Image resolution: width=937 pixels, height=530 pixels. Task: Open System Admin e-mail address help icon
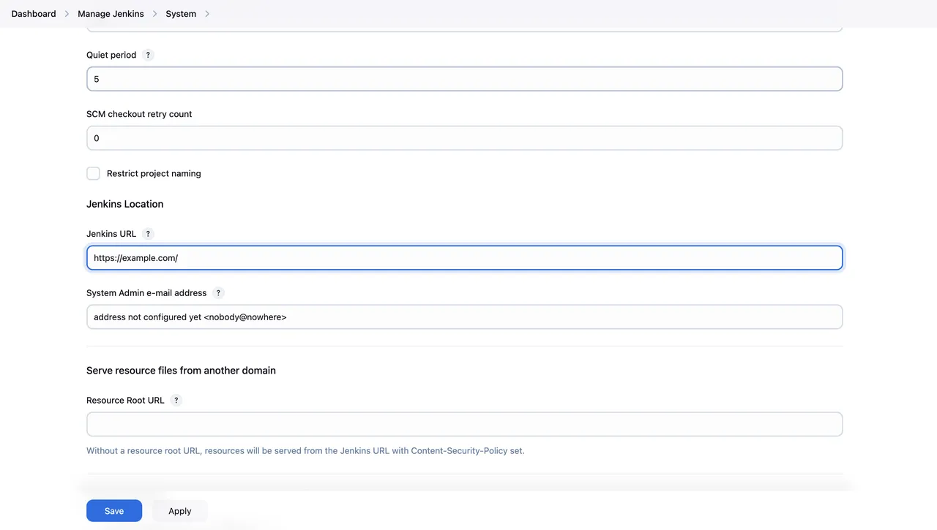(x=218, y=293)
